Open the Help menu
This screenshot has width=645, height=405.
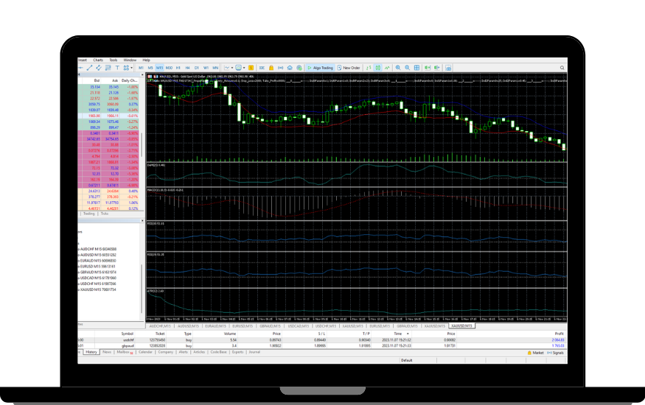[x=147, y=60]
